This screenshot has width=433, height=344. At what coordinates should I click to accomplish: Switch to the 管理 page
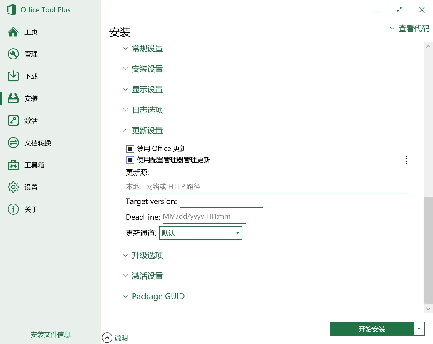31,54
